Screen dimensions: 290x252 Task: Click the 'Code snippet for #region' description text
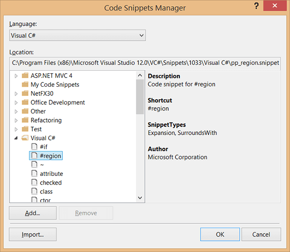coord(181,84)
